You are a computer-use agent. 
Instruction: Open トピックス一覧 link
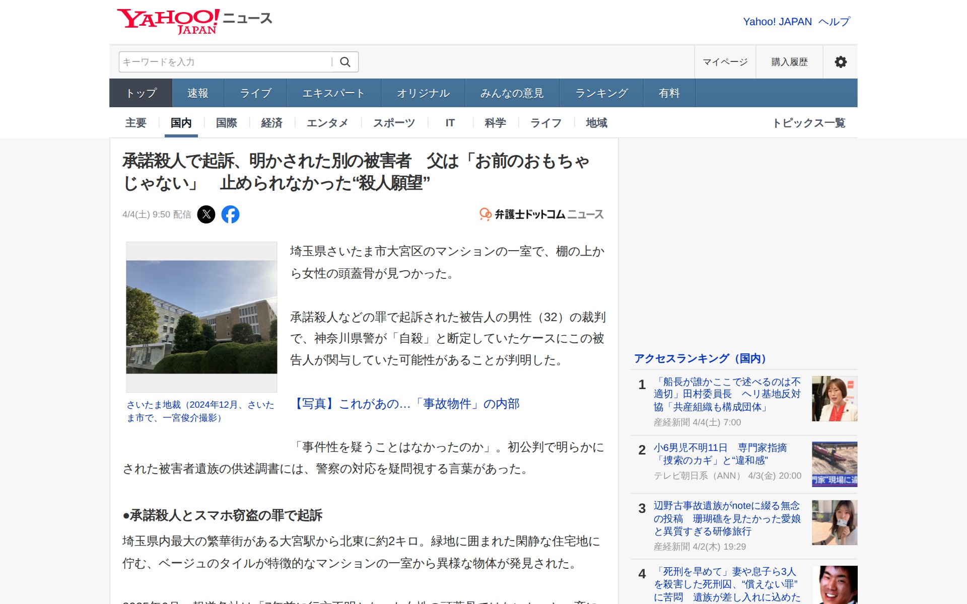(809, 123)
